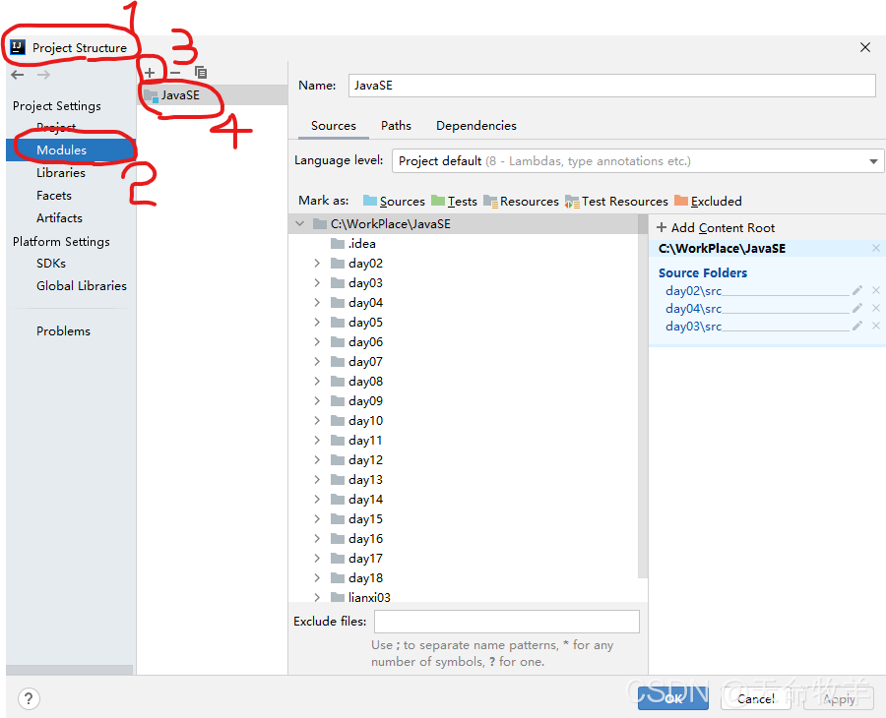Select the day06 folder row
The width and height of the screenshot is (886, 718).
coord(464,342)
